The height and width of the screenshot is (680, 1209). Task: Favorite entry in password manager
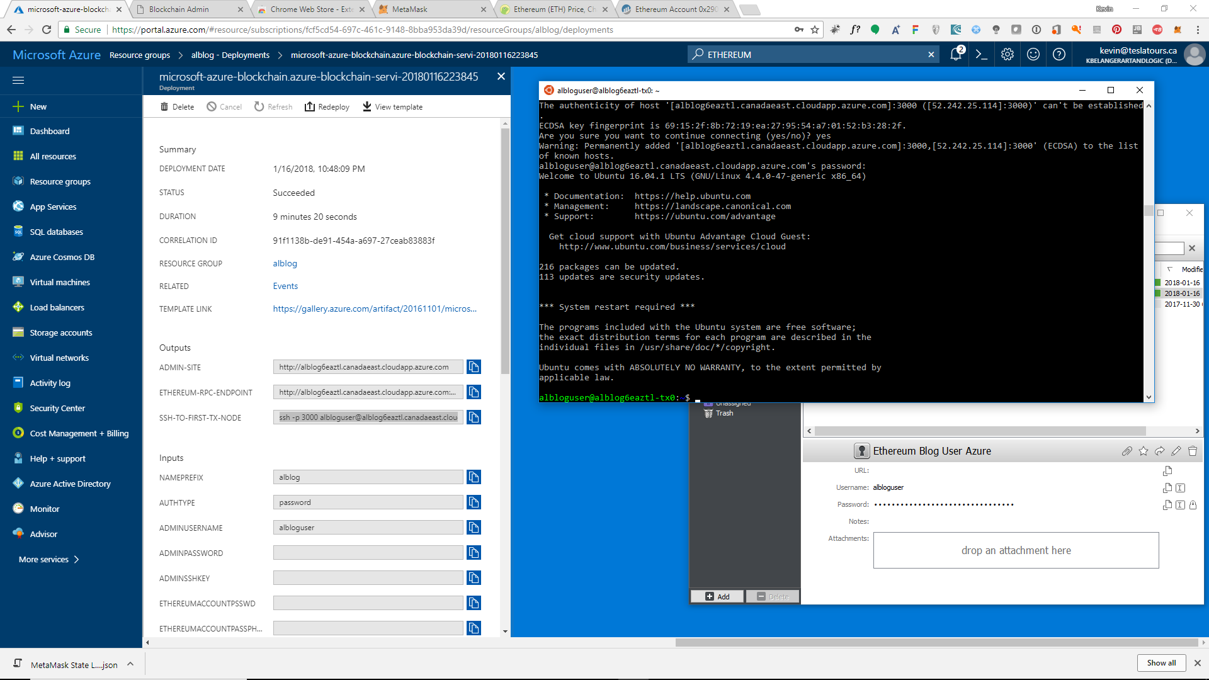pos(1144,451)
